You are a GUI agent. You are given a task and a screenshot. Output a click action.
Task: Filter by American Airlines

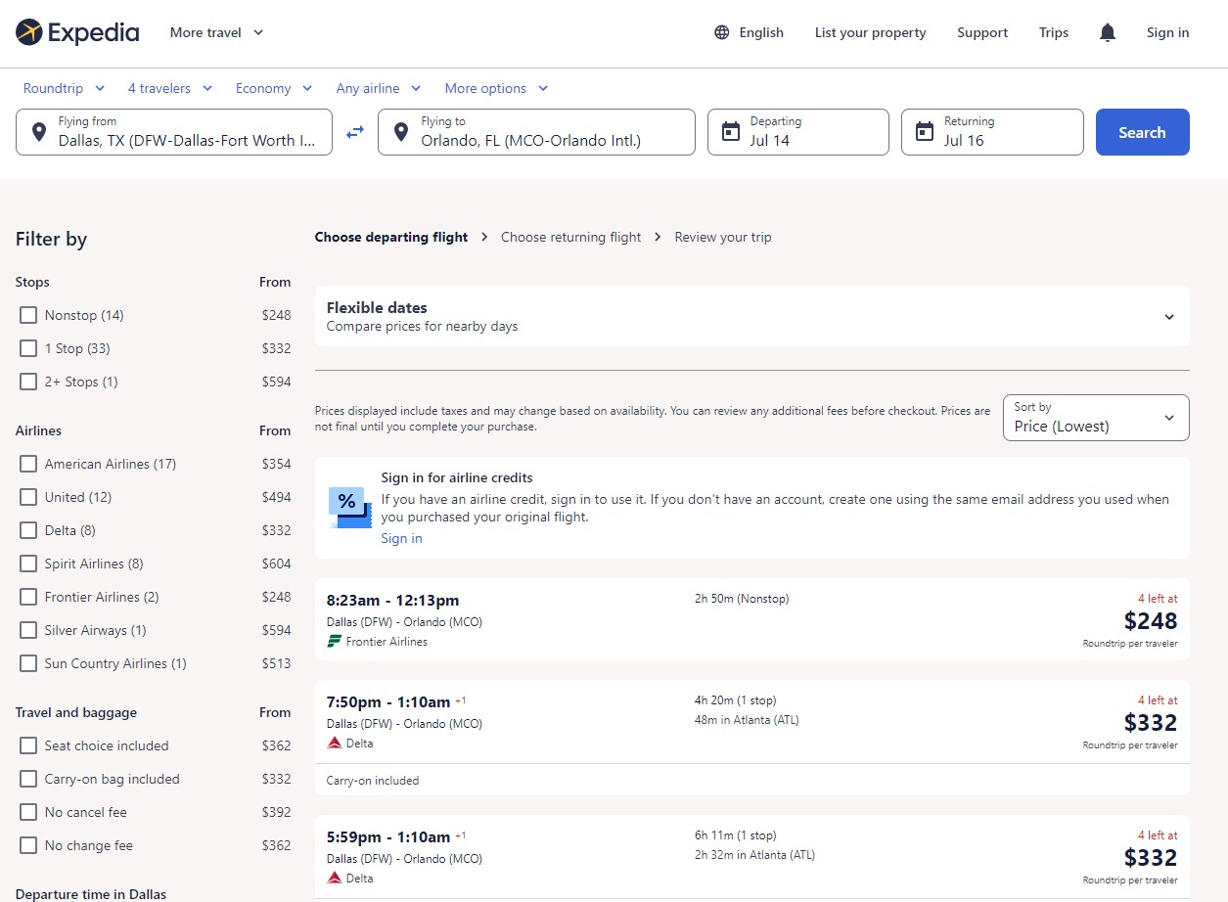click(28, 464)
